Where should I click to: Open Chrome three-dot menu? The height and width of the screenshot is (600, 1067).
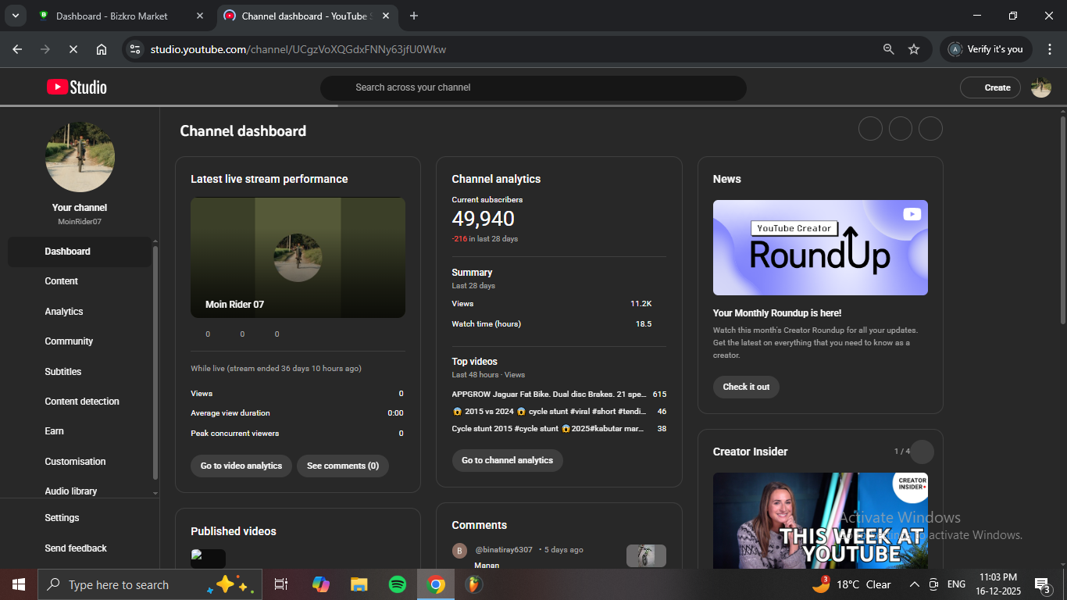click(1050, 49)
